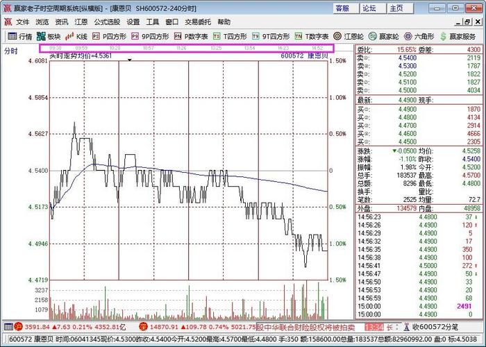Click the 实时走势均价=4.5361 label
This screenshot has height=347, width=486.
tap(81, 56)
